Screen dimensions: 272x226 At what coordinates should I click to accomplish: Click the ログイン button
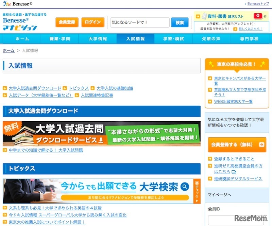pyautogui.click(x=92, y=22)
